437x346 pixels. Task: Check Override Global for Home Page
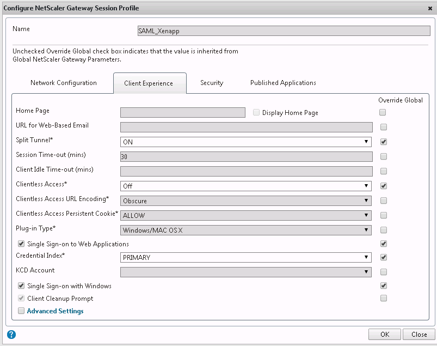tap(383, 113)
